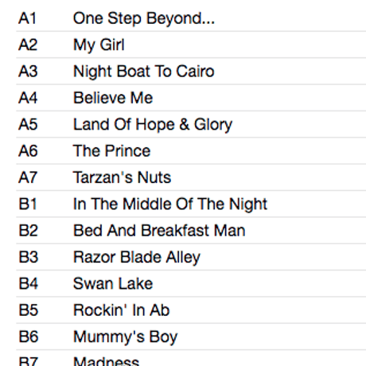Click track position label A4
Viewport: 366px width, 366px height.
28,98
